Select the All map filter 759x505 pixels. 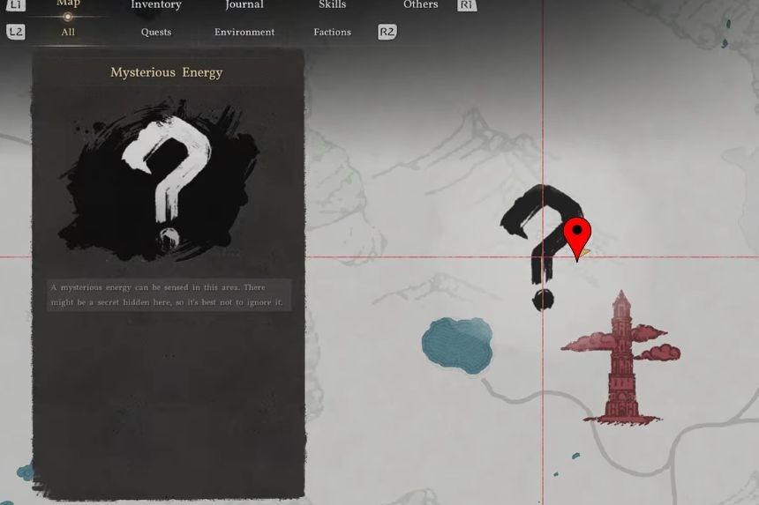(68, 33)
